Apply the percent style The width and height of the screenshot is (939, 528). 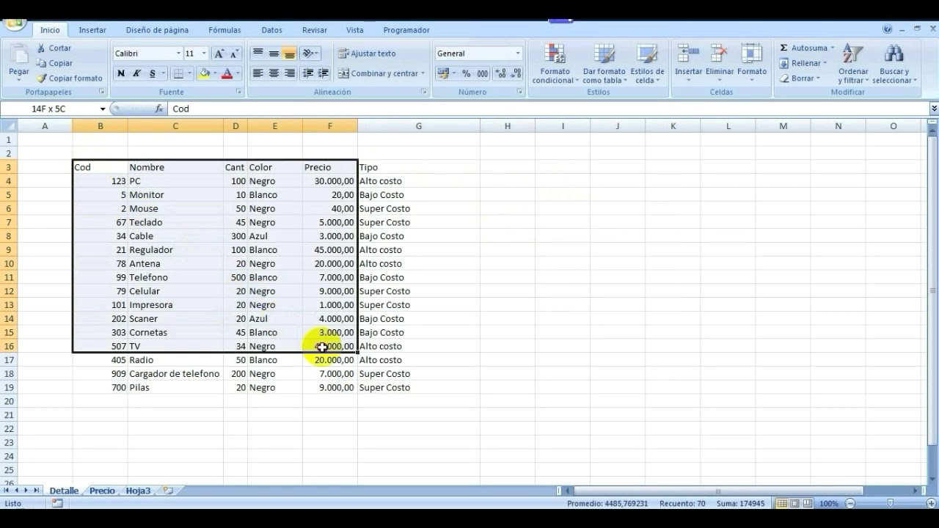tap(466, 73)
